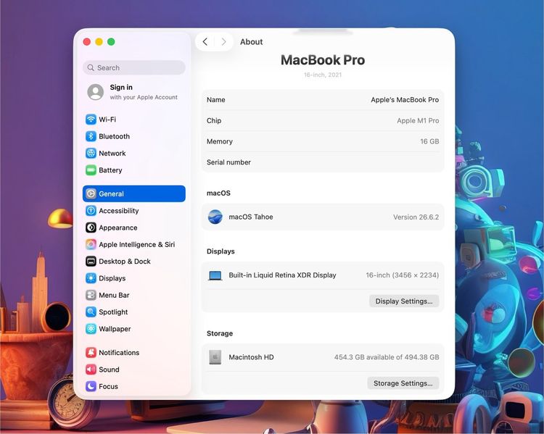Click the green Battery icon
544x434 pixels.
(91, 170)
